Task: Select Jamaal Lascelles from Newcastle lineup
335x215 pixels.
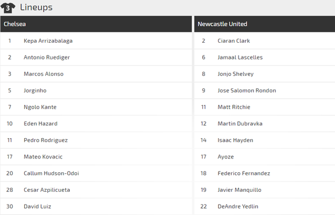Action: point(240,57)
